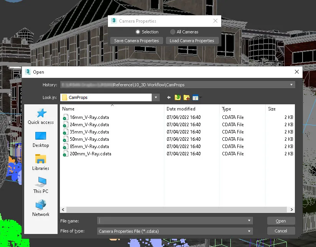Screen dimensions: 316x247
Task: Click the 16mm_V-Ray.cdata file icon
Action: click(65, 117)
